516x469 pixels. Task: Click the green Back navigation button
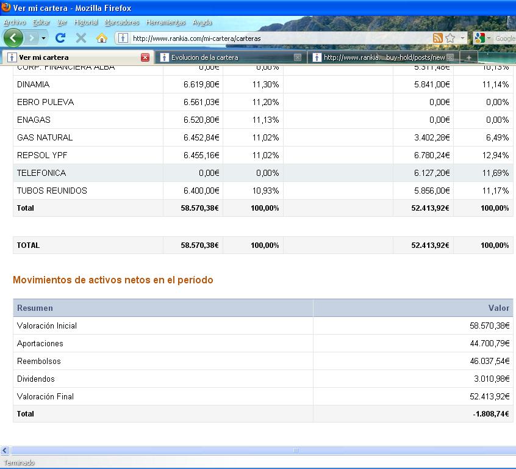13,38
